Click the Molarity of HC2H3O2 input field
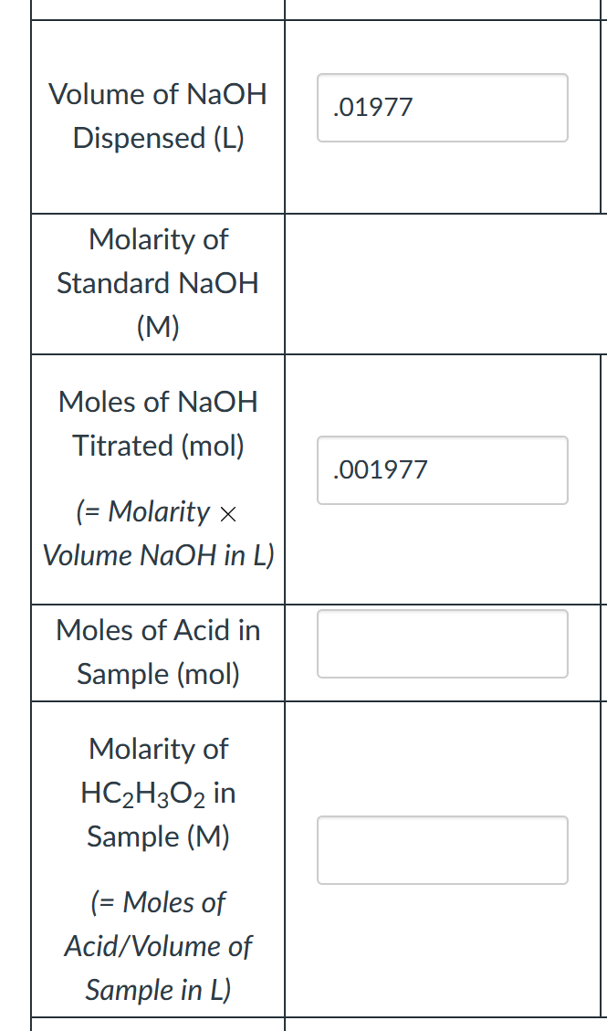Image resolution: width=607 pixels, height=1031 pixels. coord(442,849)
